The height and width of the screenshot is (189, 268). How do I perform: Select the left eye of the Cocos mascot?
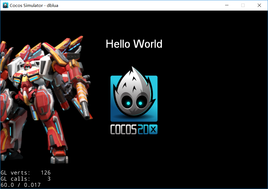(128, 103)
